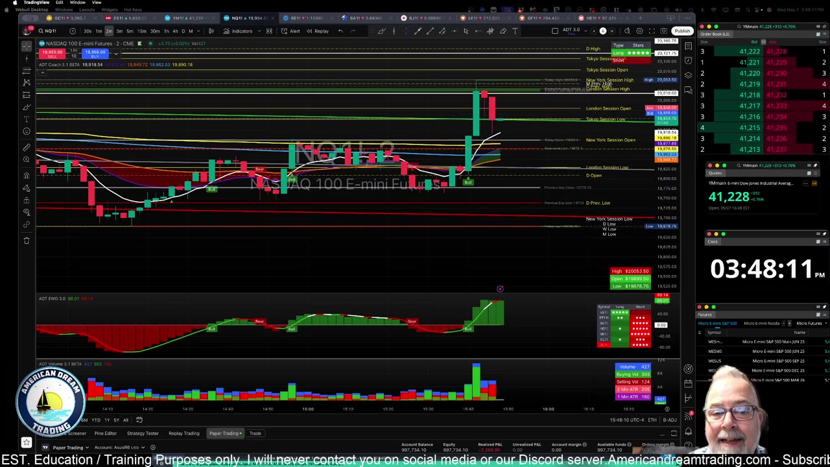This screenshot has height=467, width=830.
Task: Click the Publish button
Action: [682, 31]
